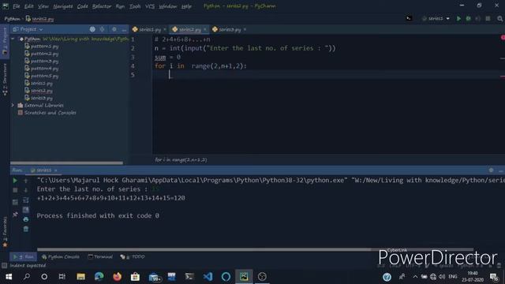Image resolution: width=505 pixels, height=284 pixels.
Task: Click the Project view locate-file globe icon
Action: coord(92,29)
